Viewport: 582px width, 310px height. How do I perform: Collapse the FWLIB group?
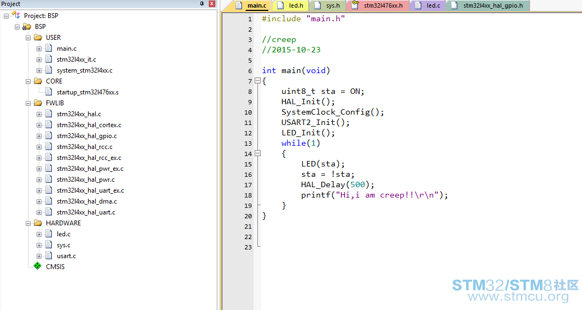point(28,103)
